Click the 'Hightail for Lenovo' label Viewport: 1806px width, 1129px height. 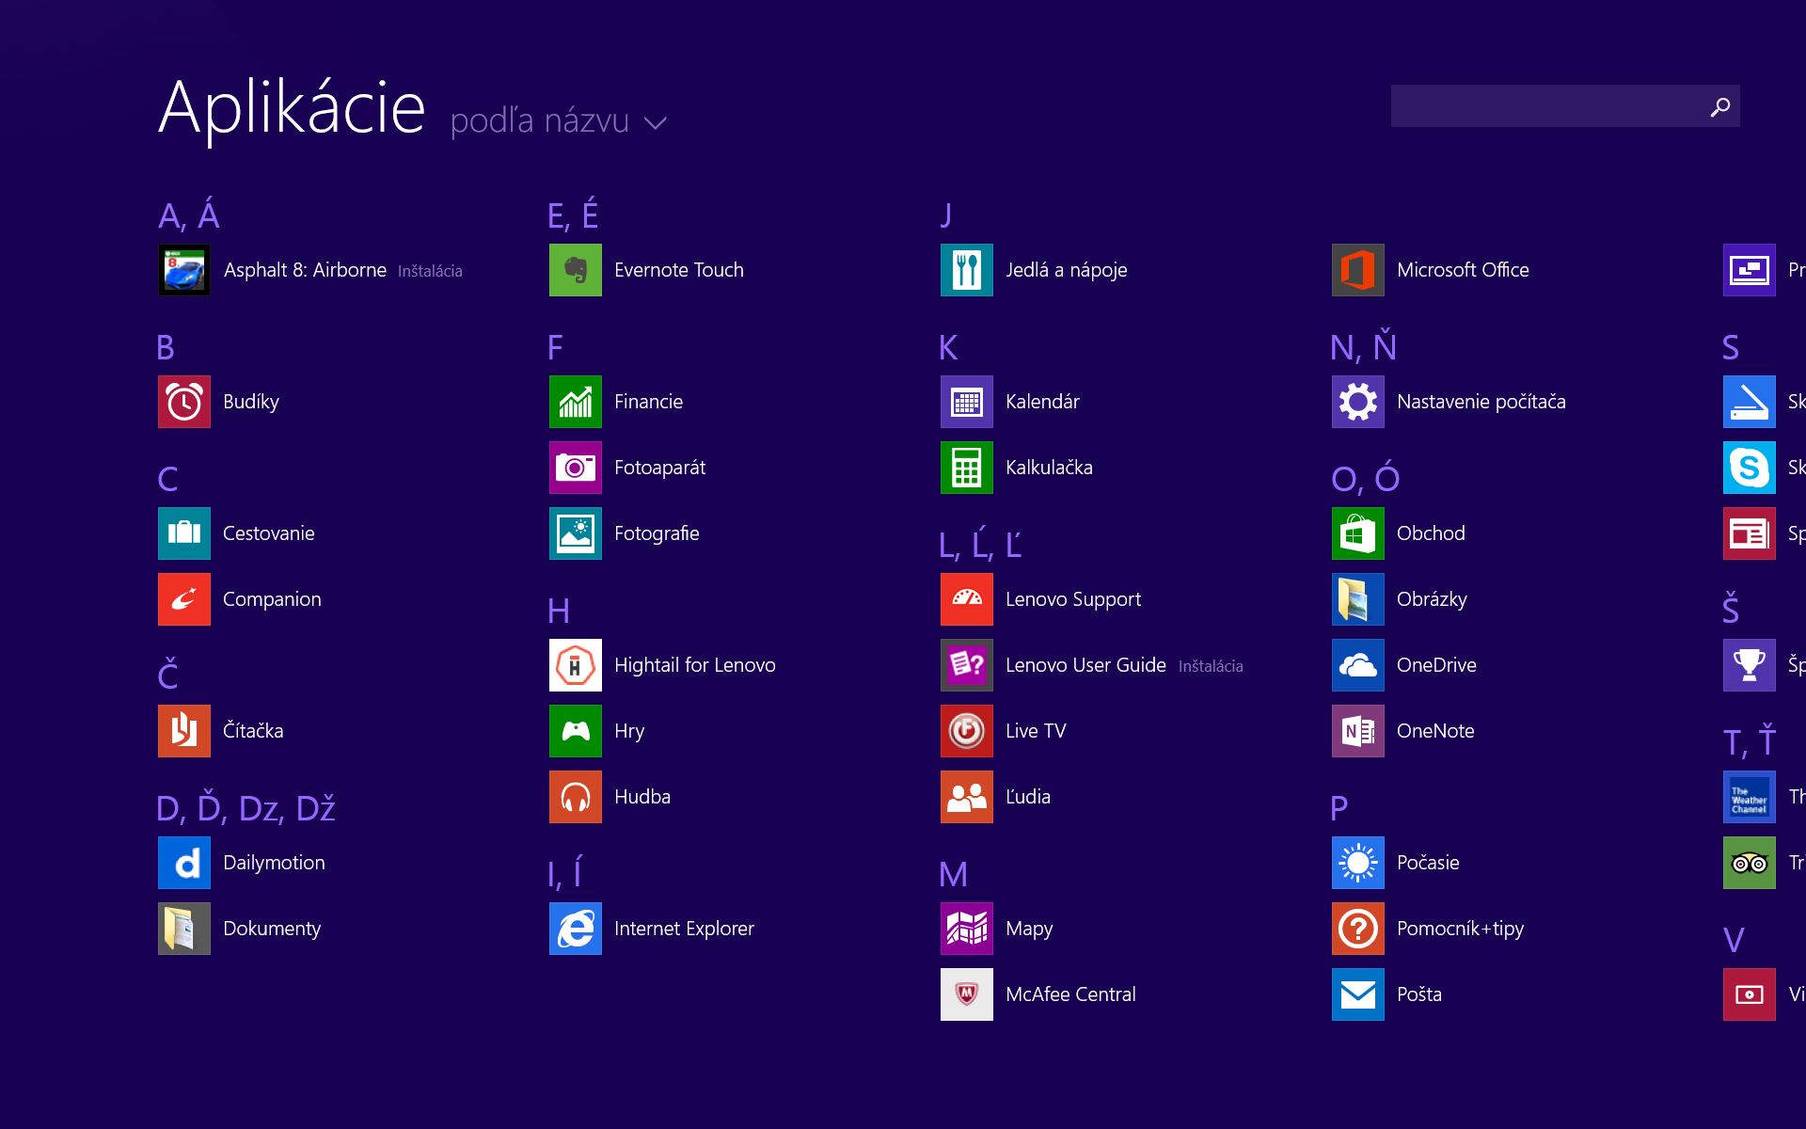pyautogui.click(x=695, y=665)
